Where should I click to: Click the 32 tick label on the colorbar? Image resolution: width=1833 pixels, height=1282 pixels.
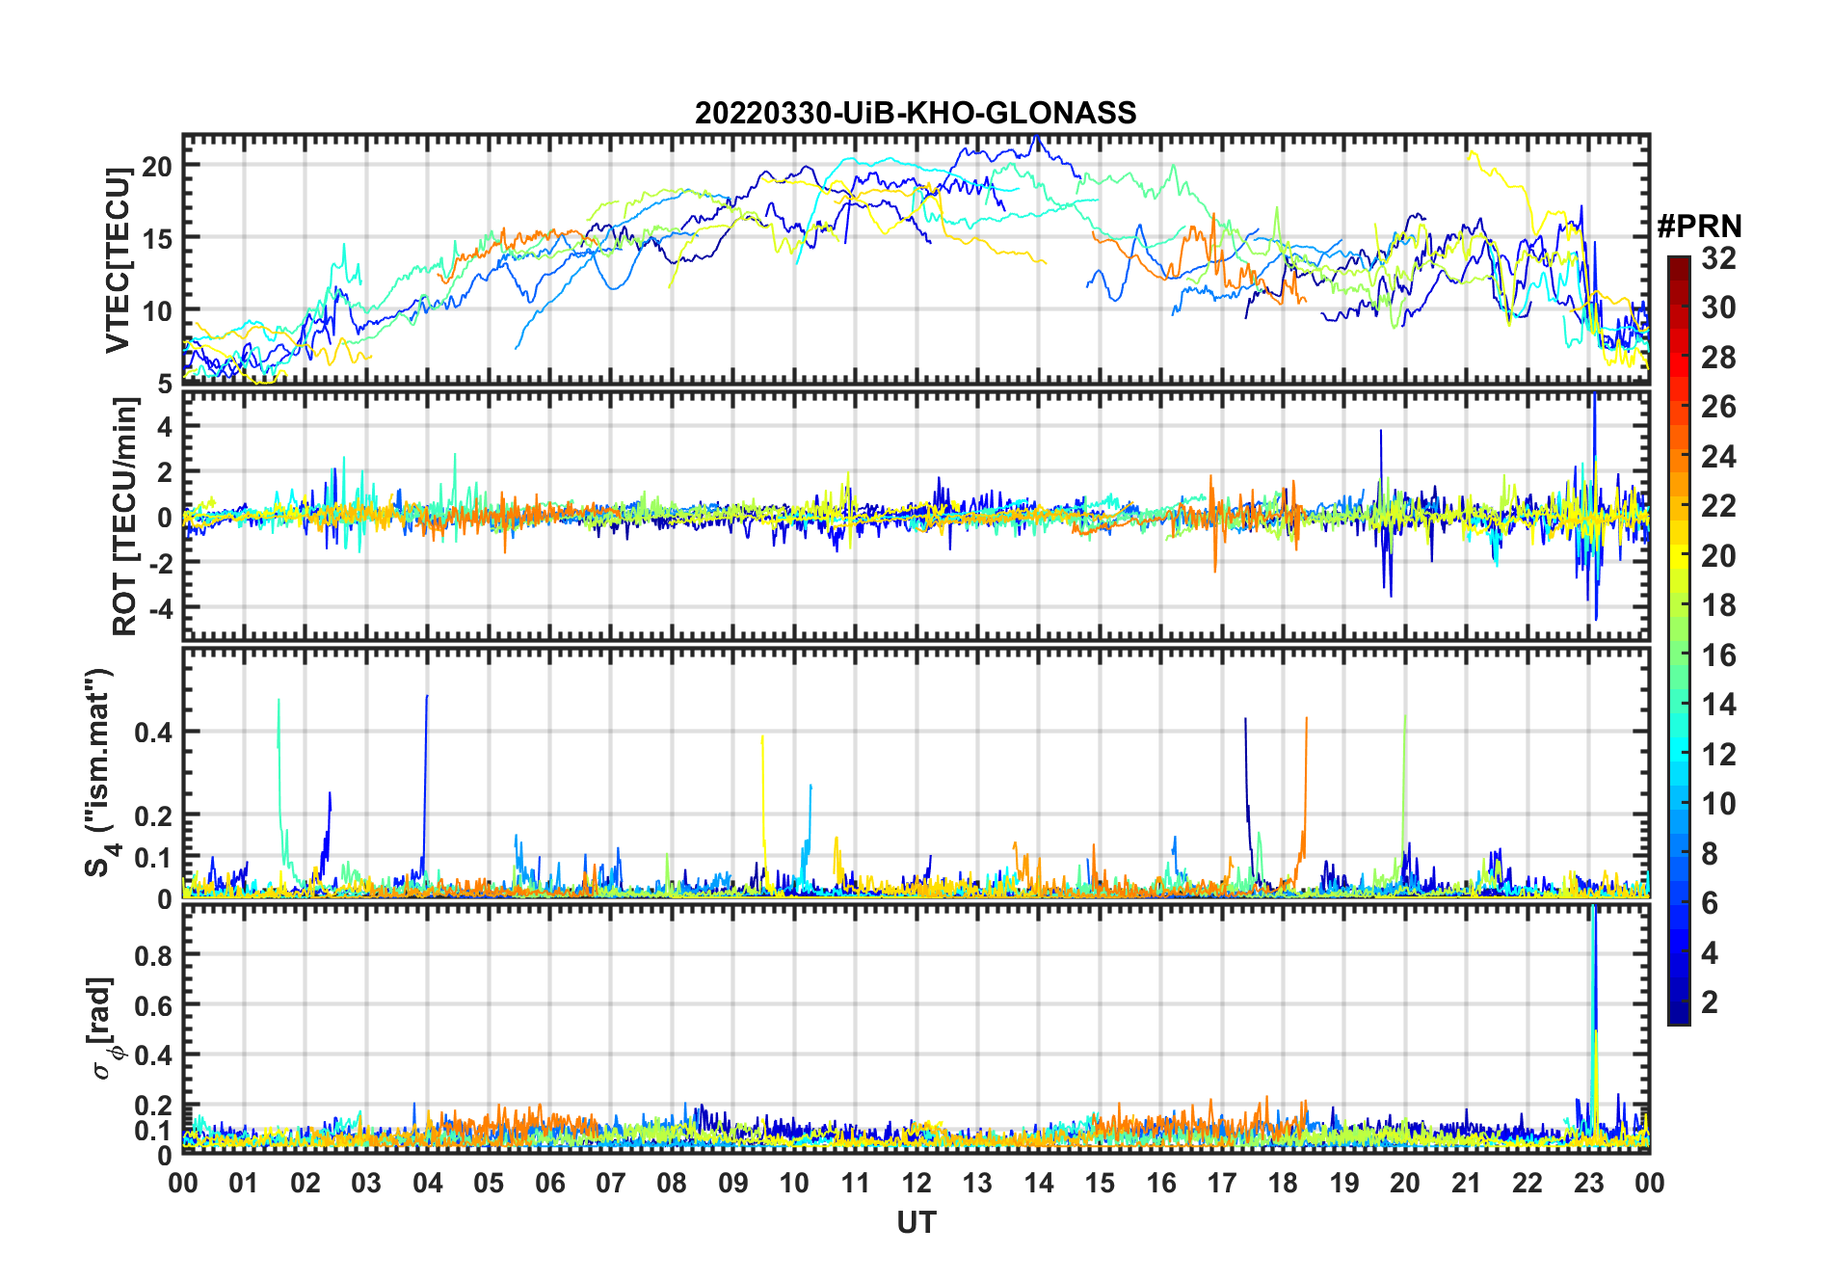(x=1718, y=258)
